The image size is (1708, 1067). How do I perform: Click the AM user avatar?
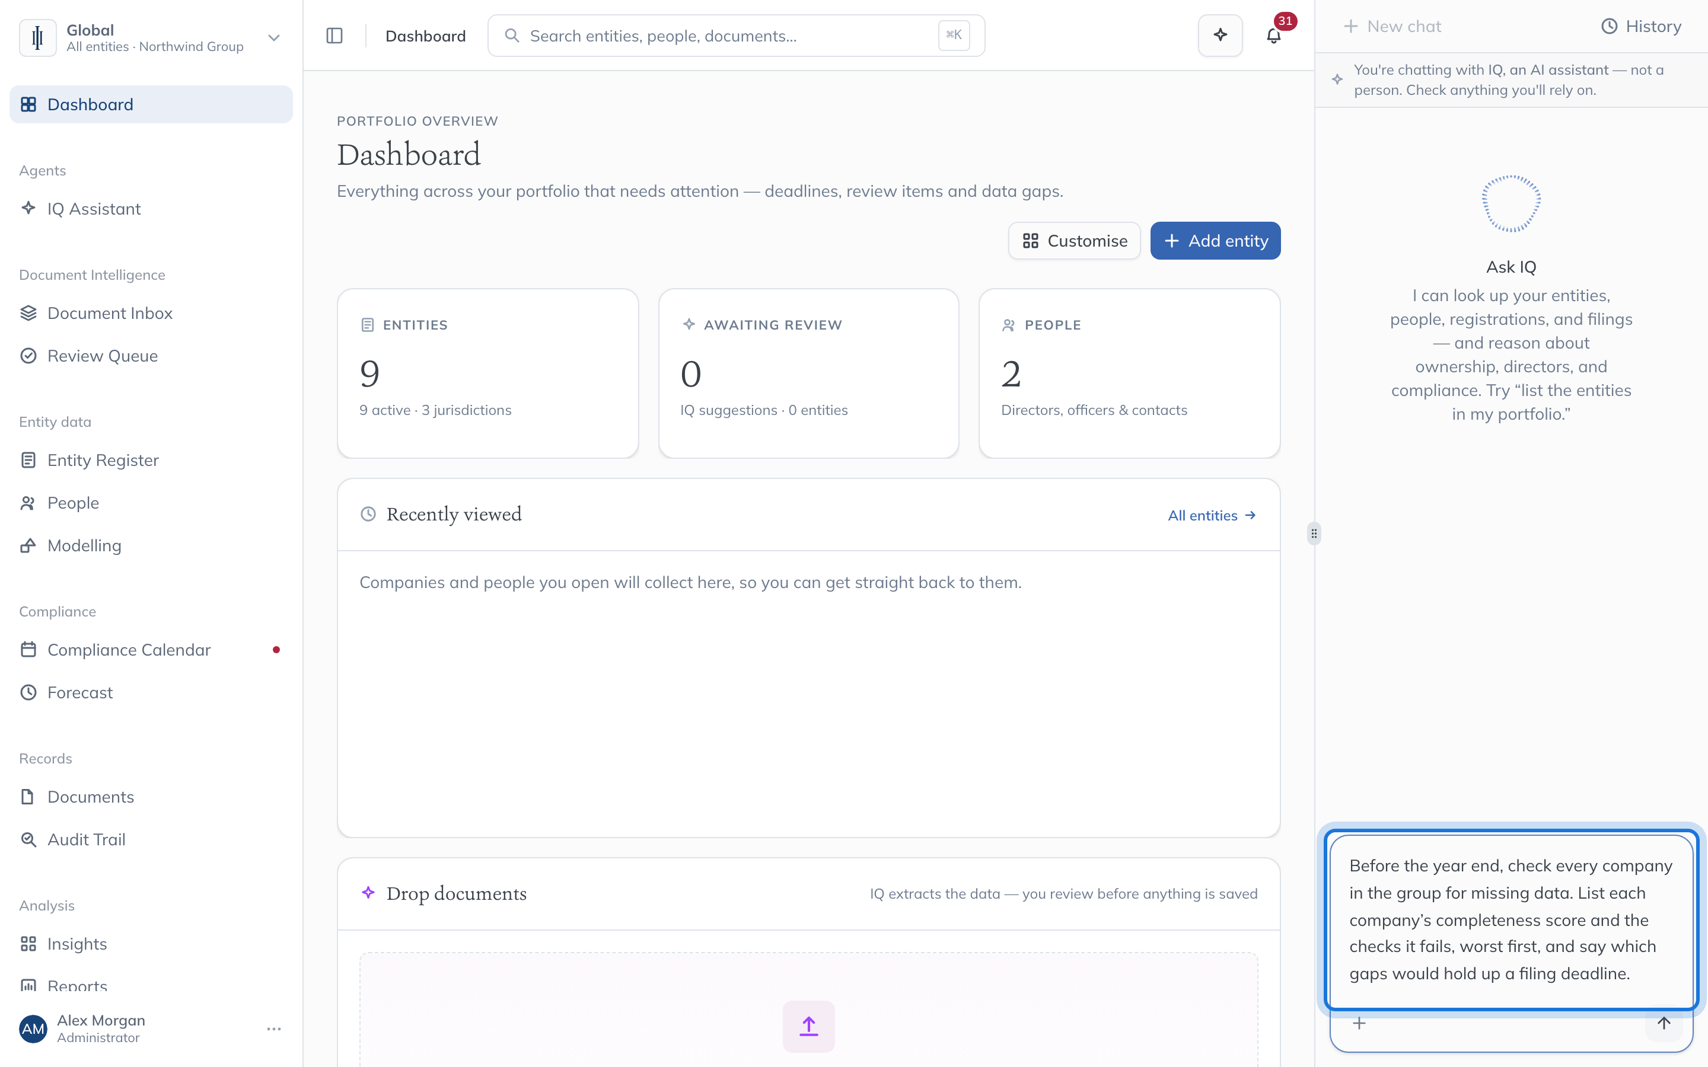point(33,1029)
